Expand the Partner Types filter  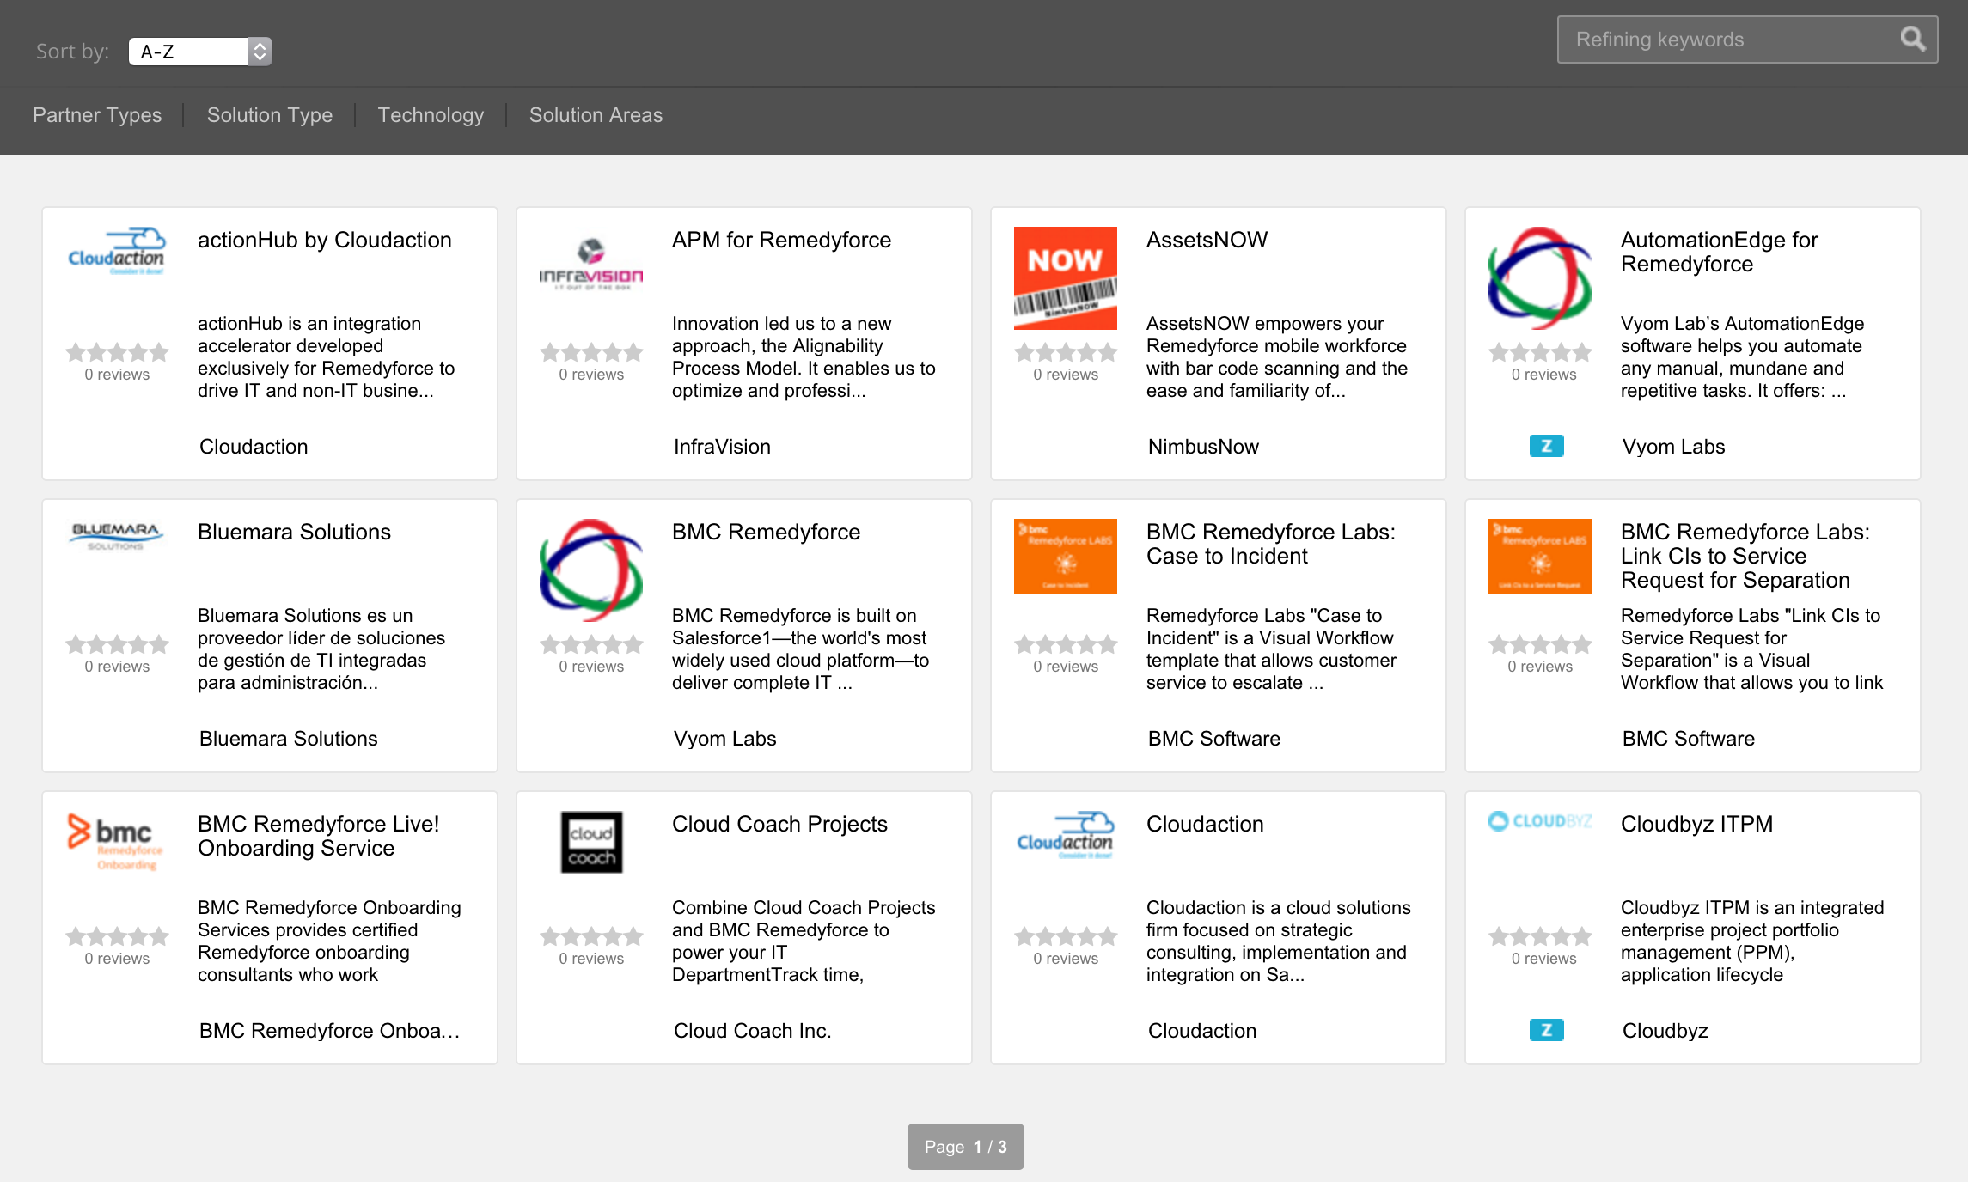click(97, 115)
